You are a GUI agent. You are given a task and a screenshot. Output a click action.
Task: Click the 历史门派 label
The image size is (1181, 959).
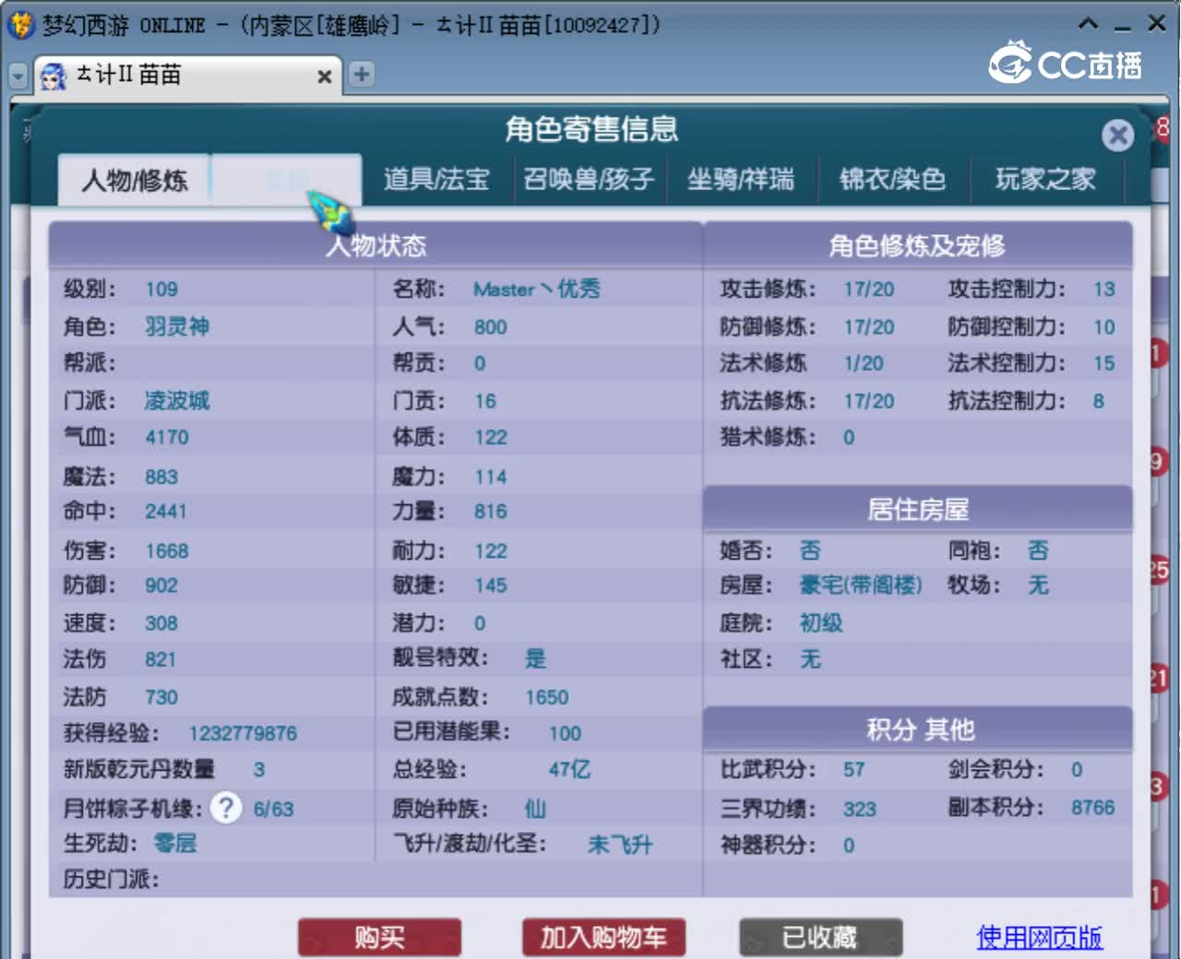coord(111,880)
